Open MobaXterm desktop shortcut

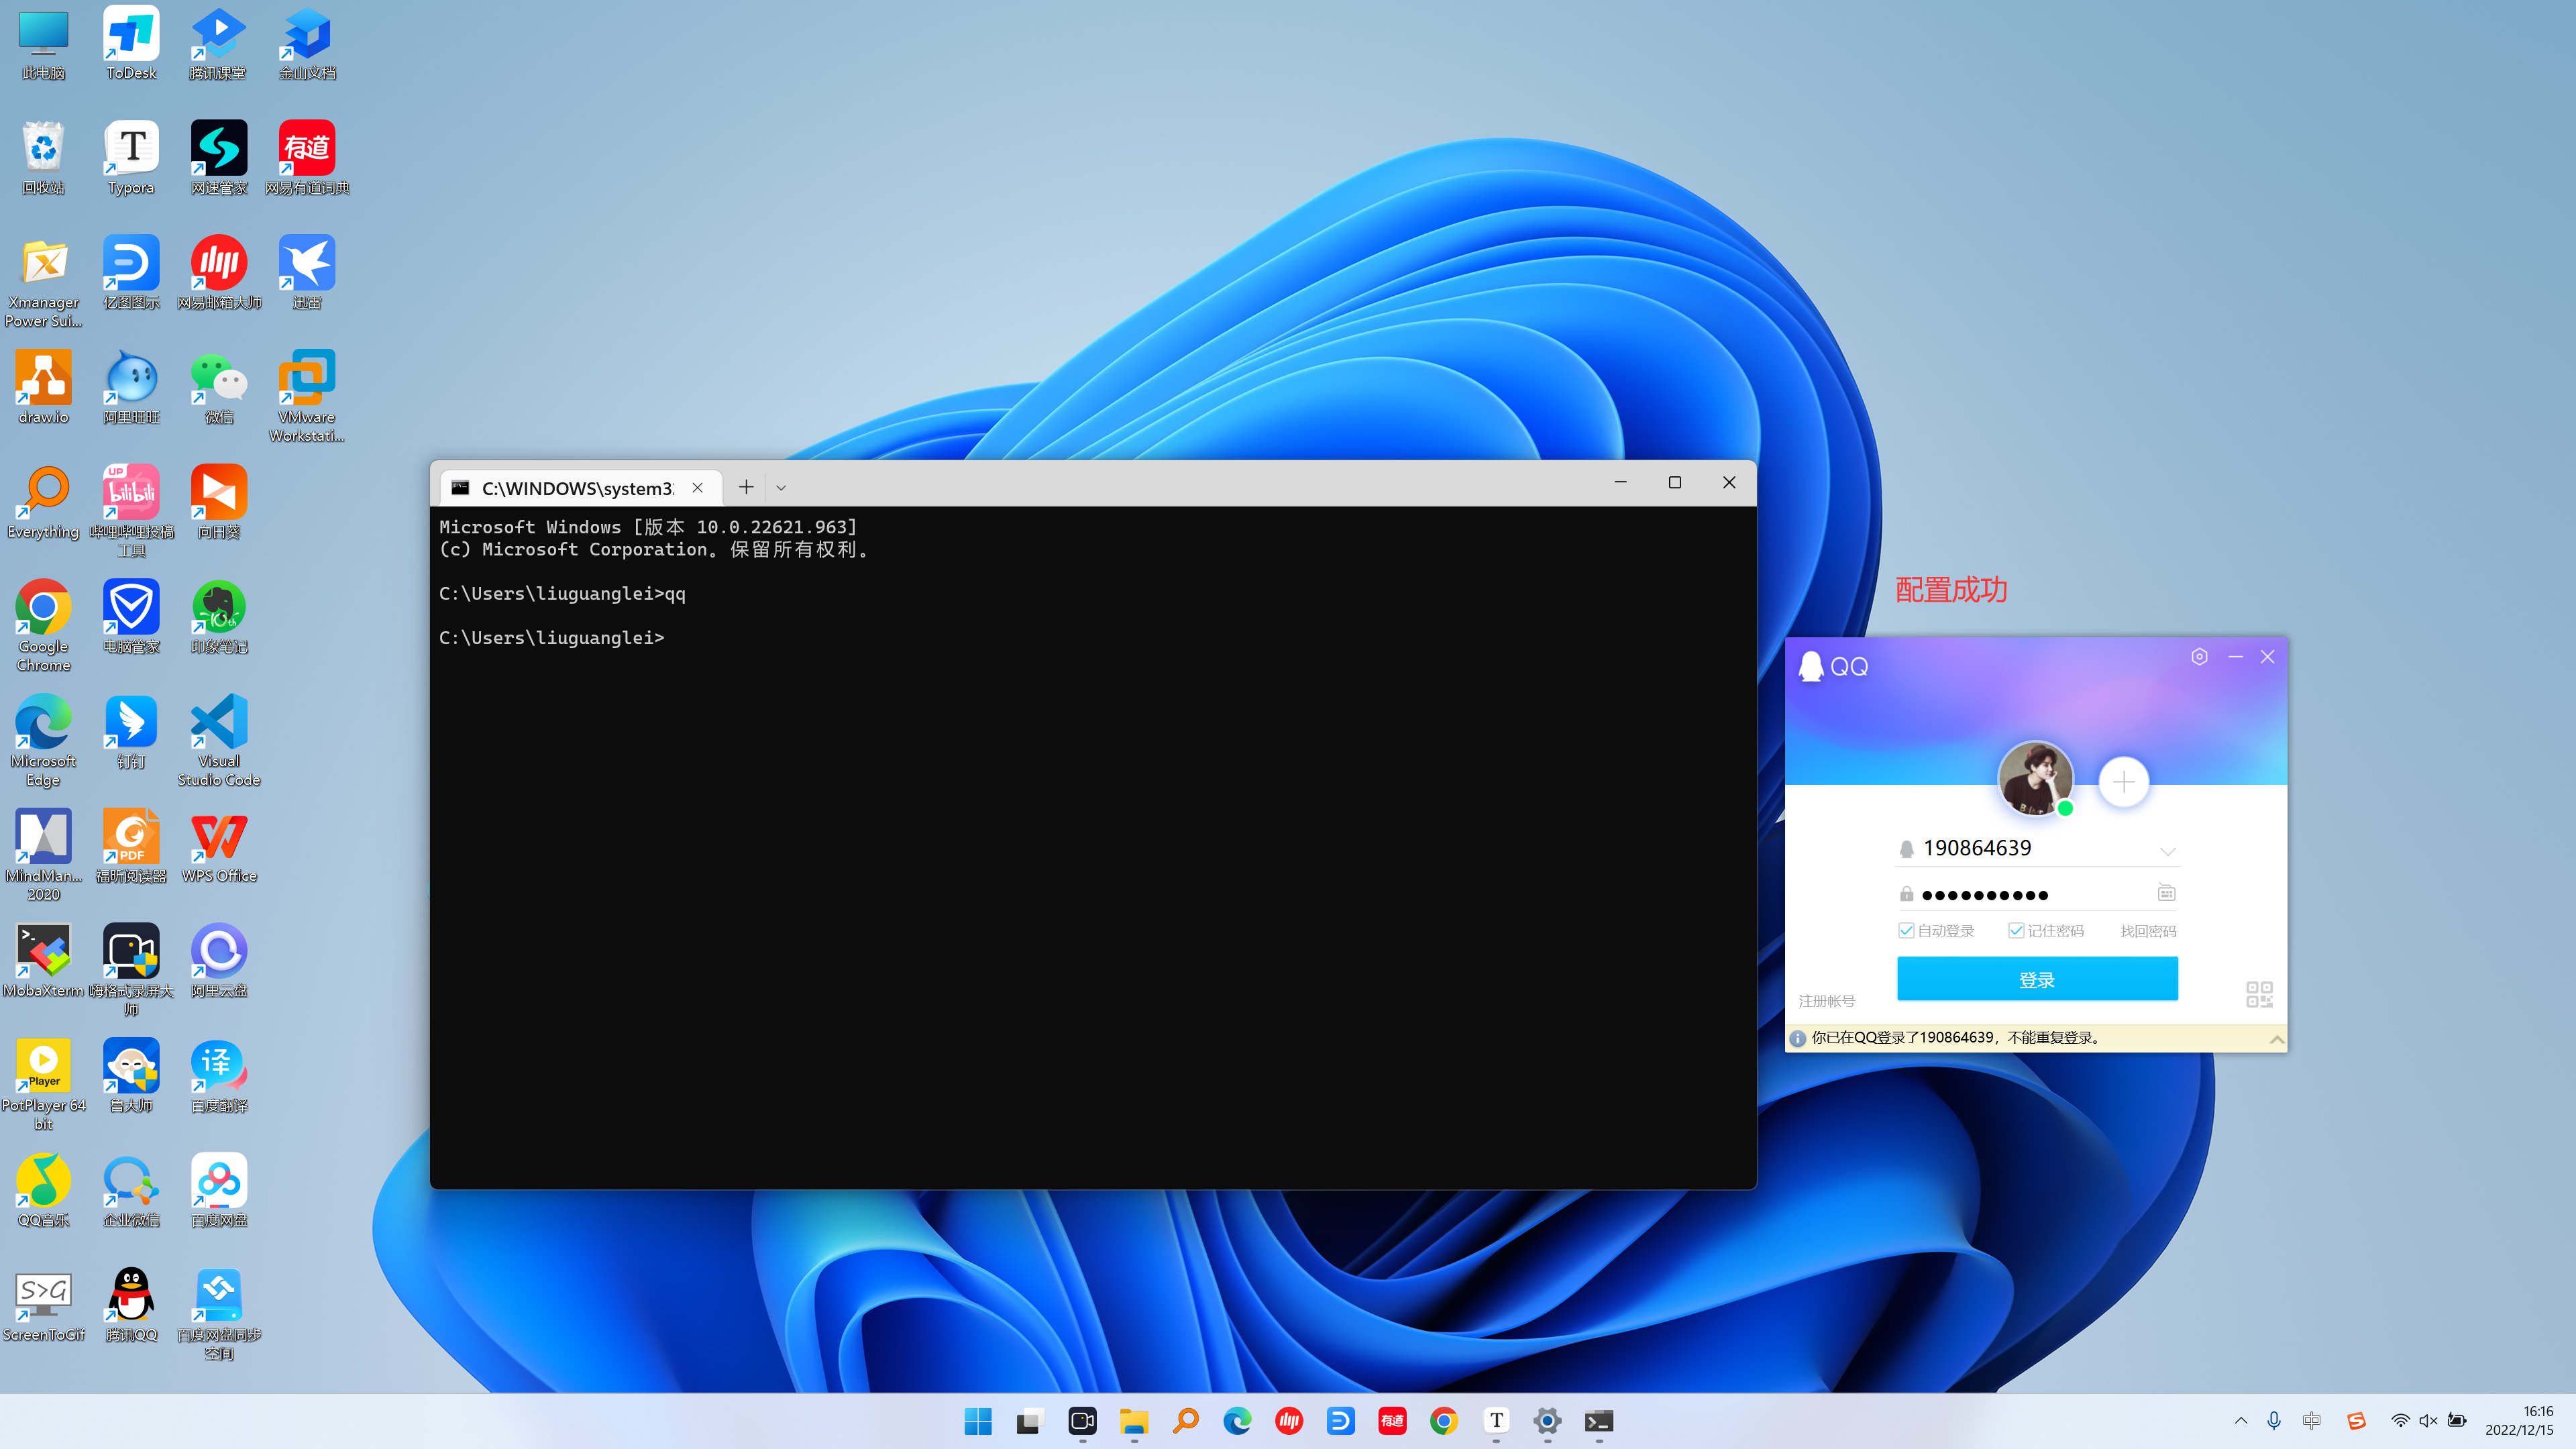pyautogui.click(x=43, y=961)
